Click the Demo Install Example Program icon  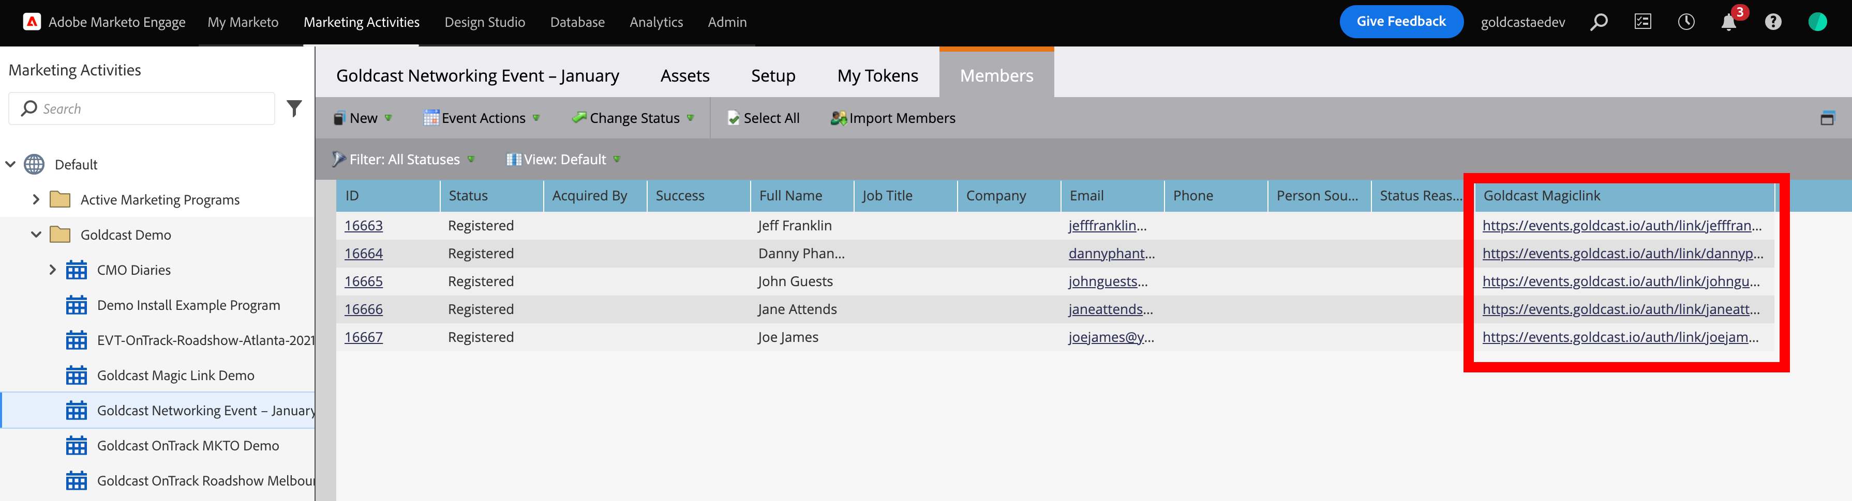76,305
